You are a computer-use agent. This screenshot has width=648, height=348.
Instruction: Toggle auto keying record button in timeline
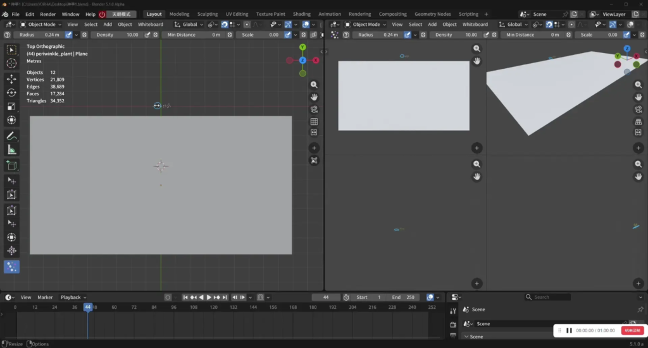click(x=167, y=297)
